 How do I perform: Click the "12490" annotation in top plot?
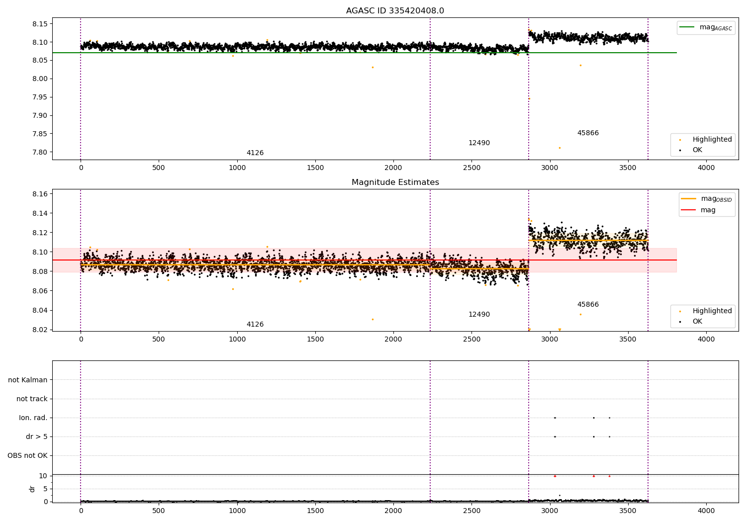click(x=479, y=143)
